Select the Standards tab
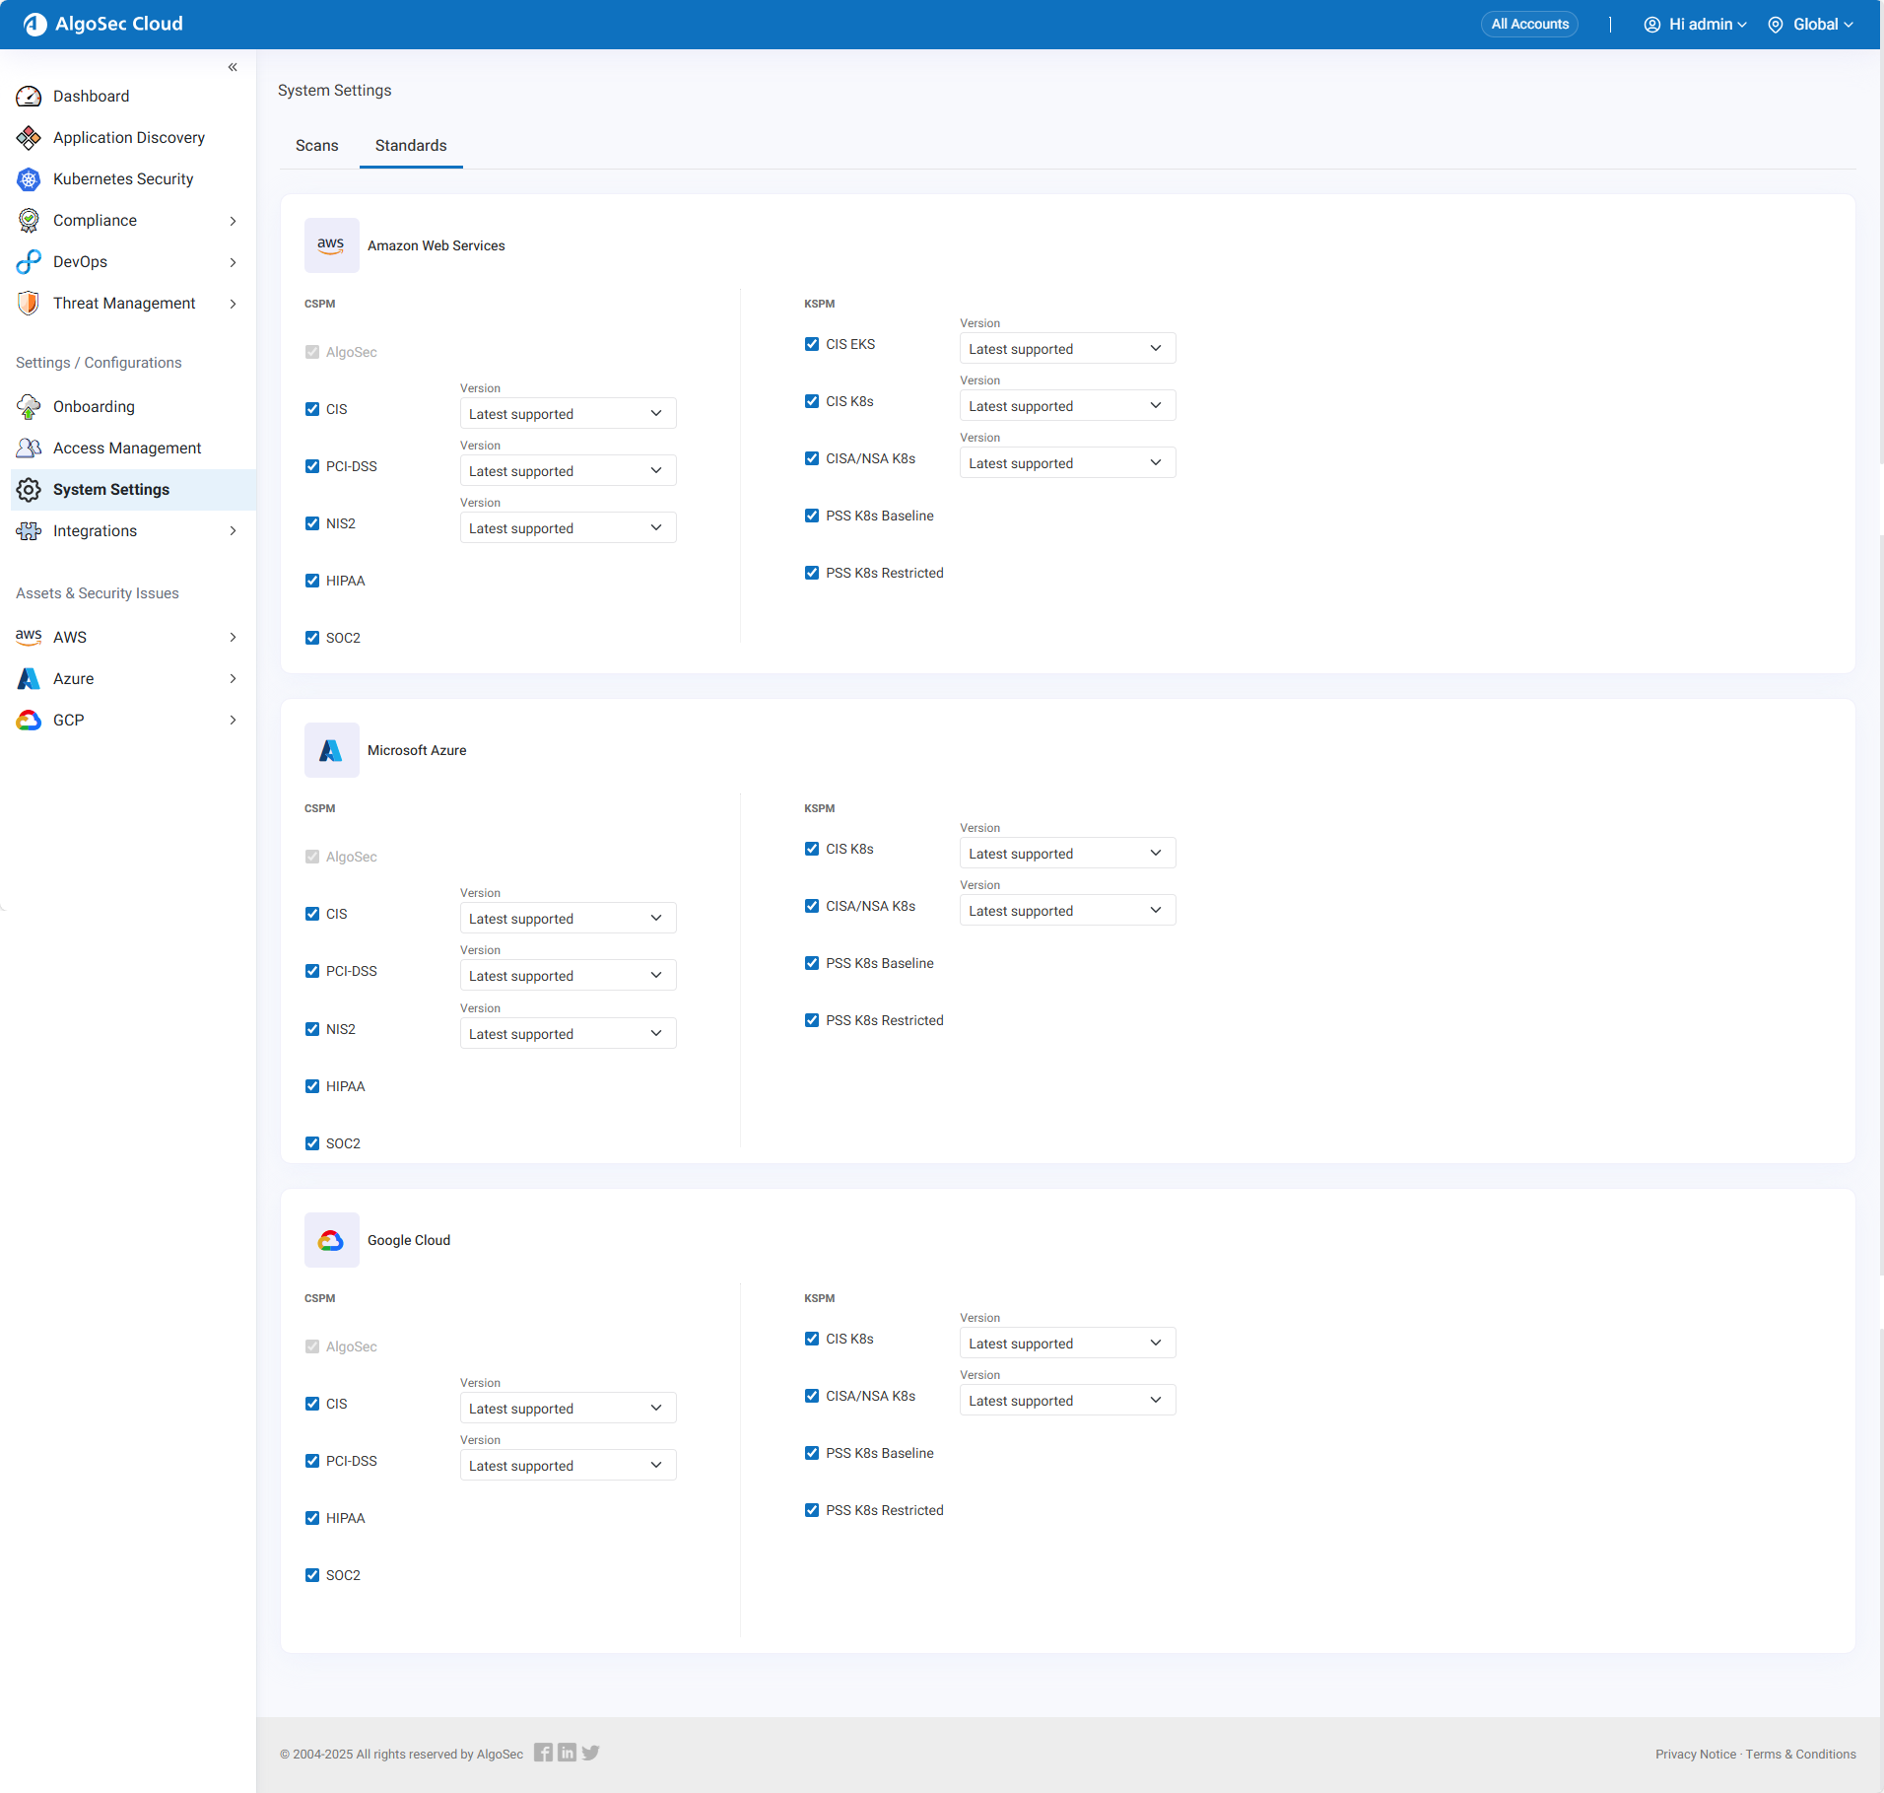This screenshot has width=1884, height=1793. click(411, 146)
